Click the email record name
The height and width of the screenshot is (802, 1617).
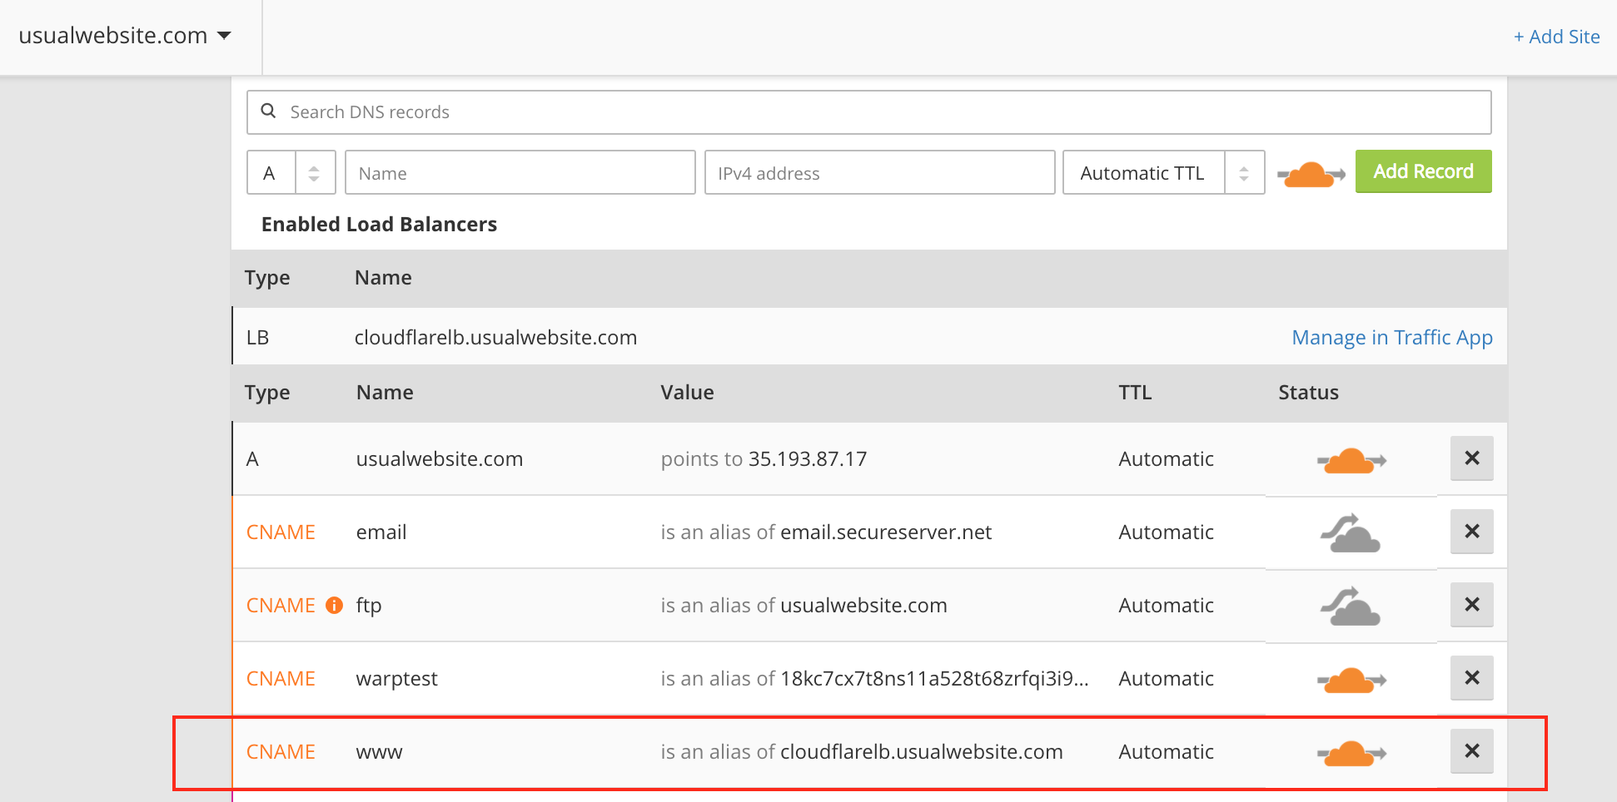(x=381, y=532)
